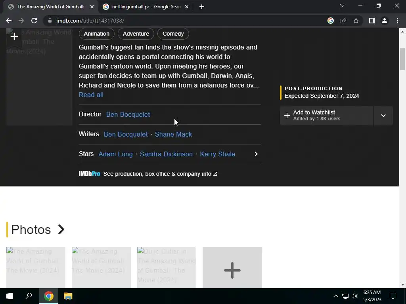This screenshot has width=406, height=304.
Task: Reload the IMDb page
Action: (34, 21)
